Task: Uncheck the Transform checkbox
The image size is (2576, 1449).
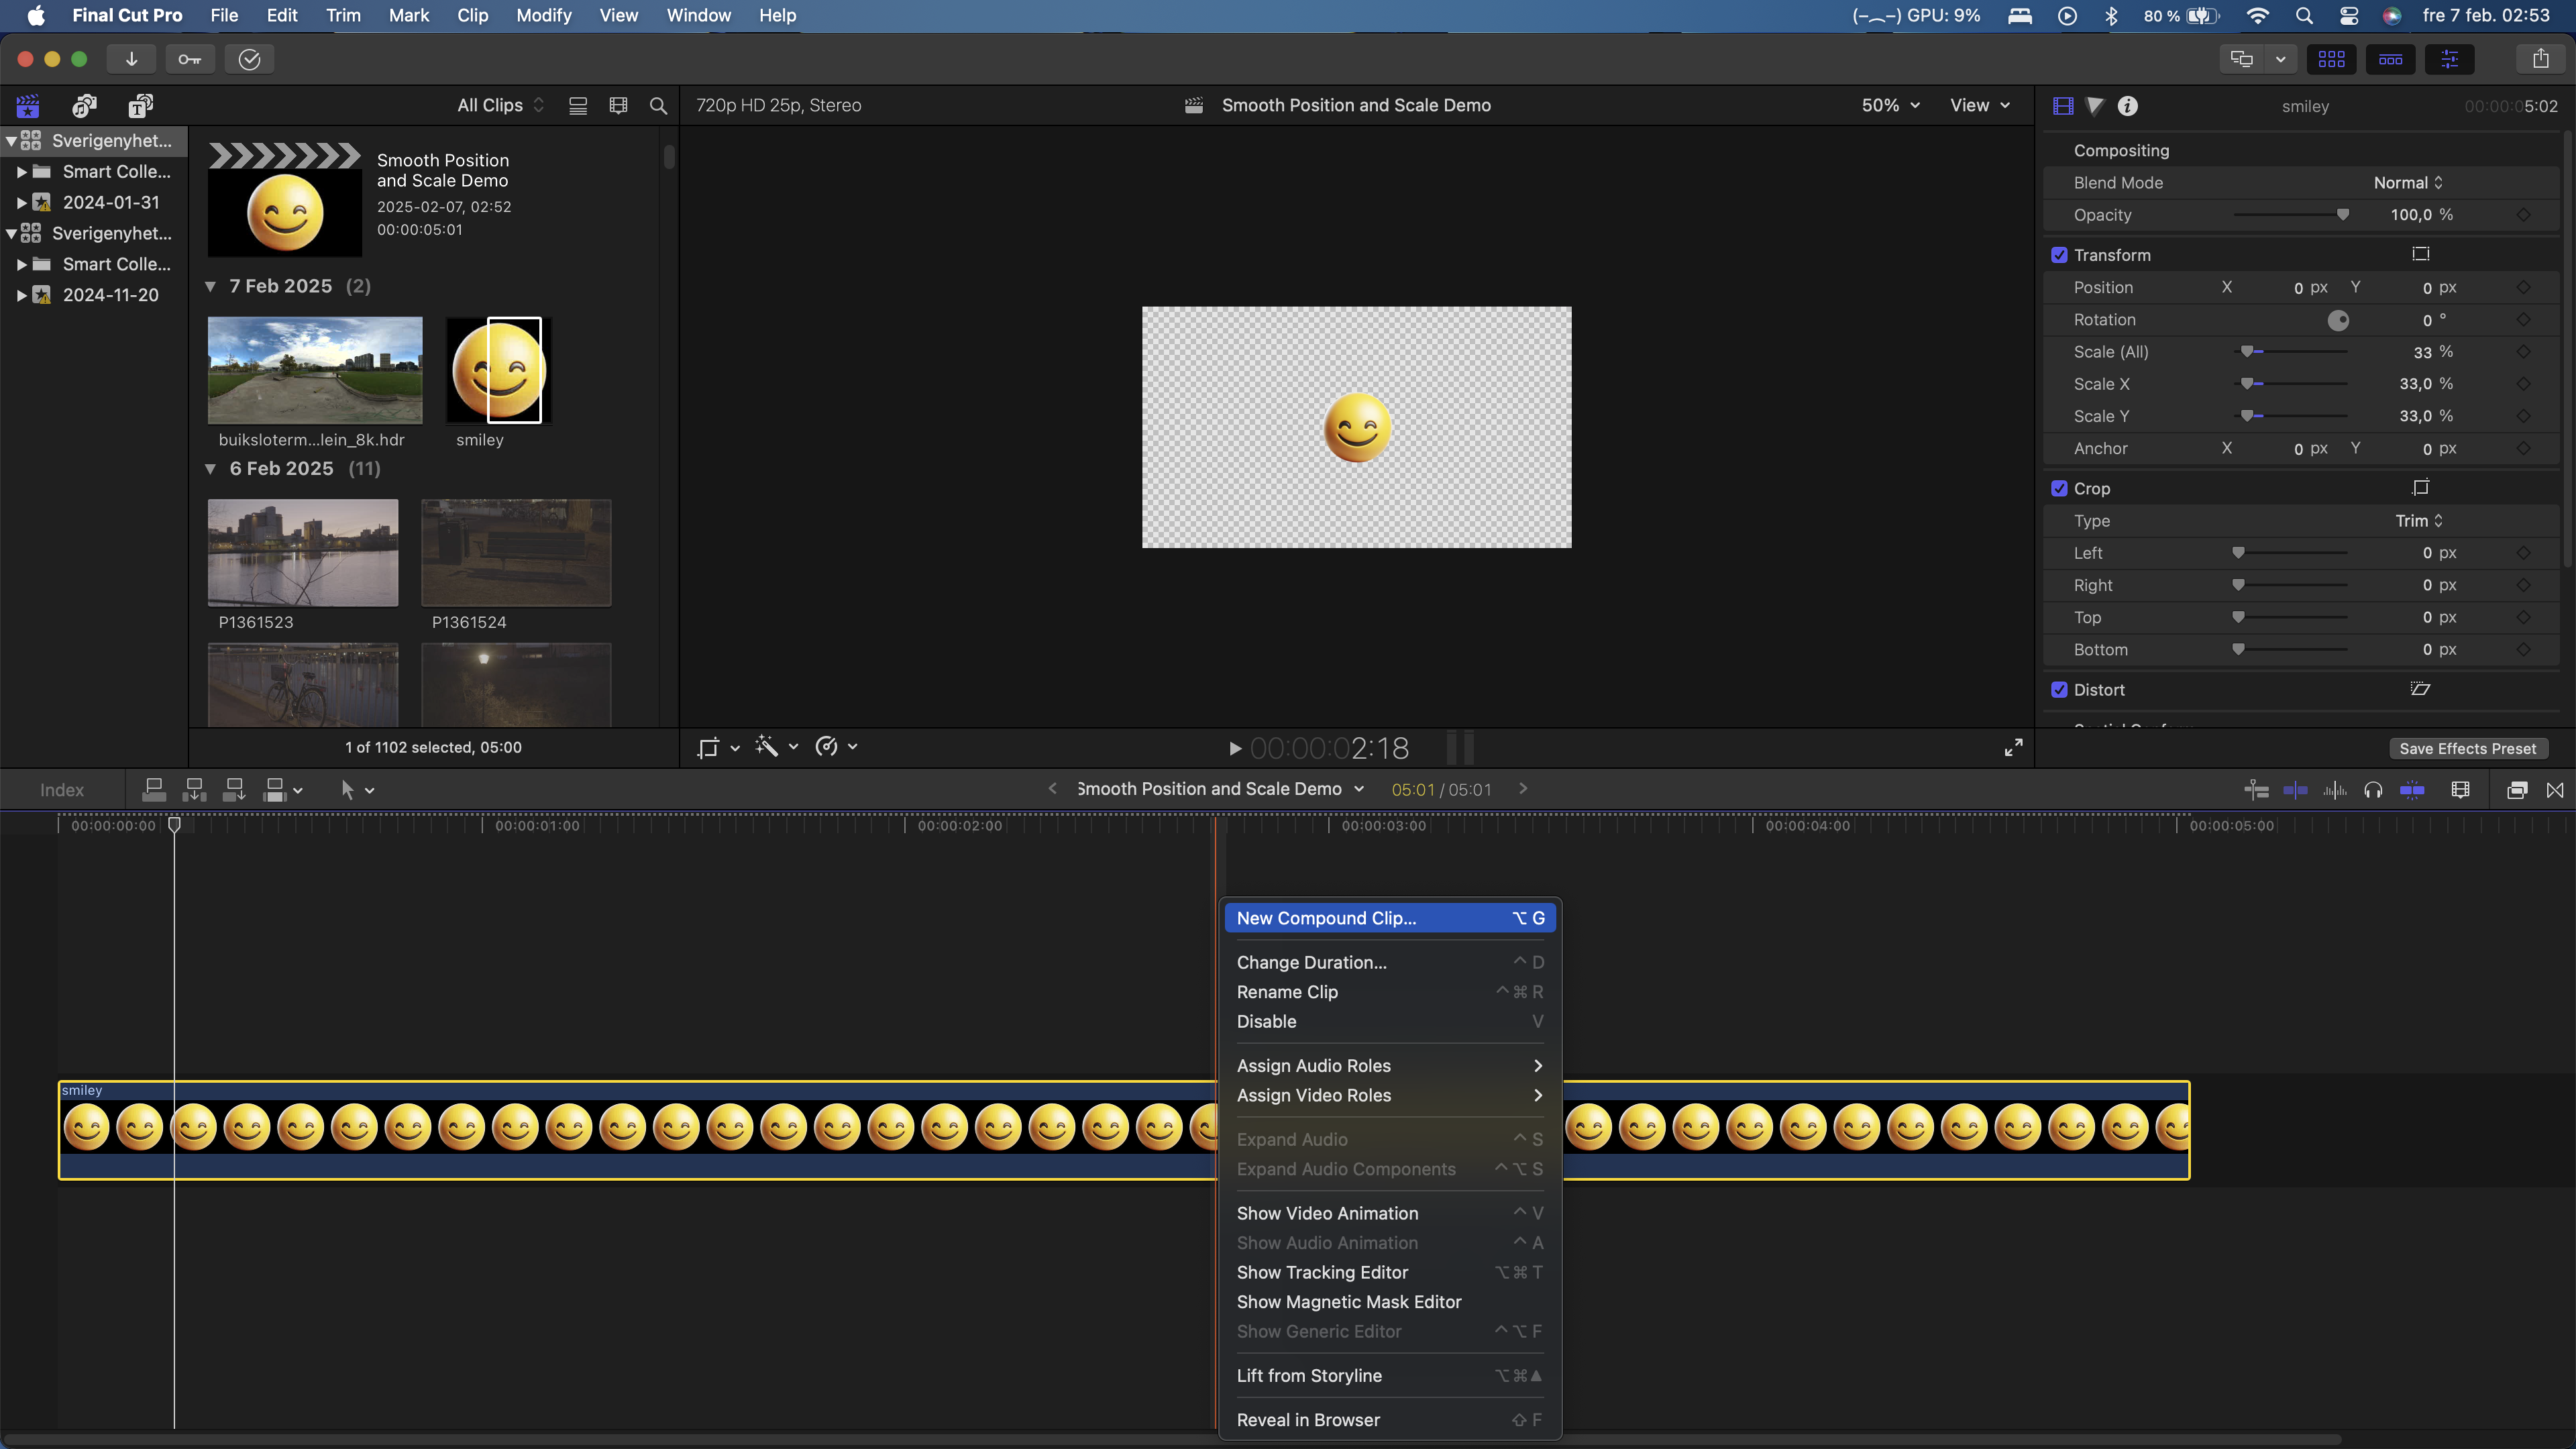Action: click(x=2059, y=255)
